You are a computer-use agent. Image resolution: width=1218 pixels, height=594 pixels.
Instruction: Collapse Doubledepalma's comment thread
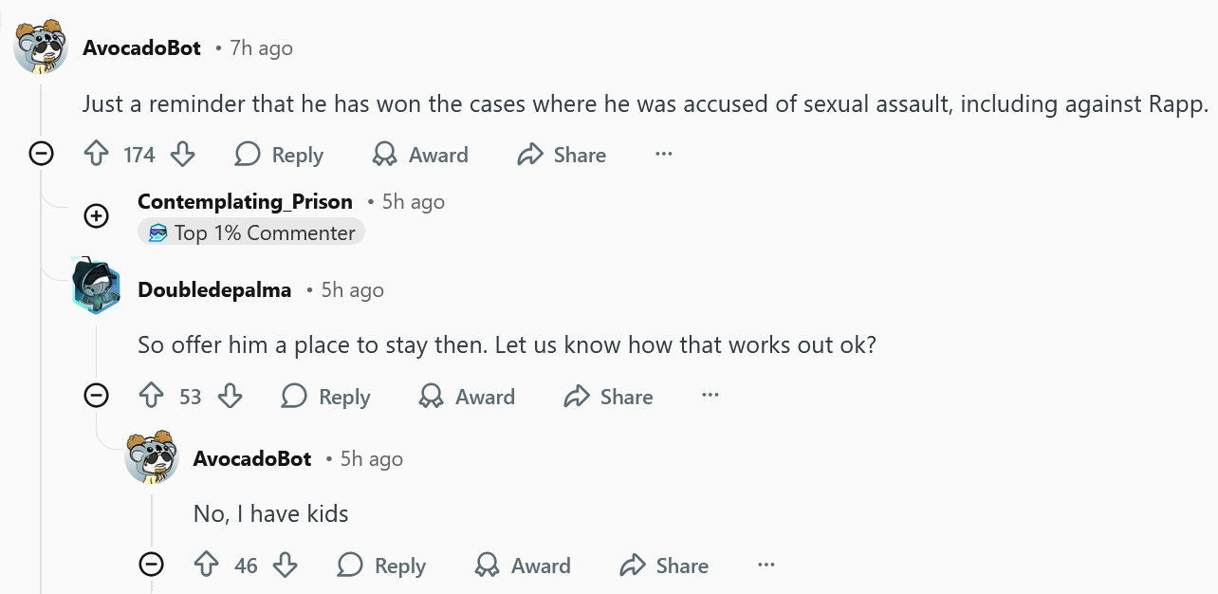click(x=97, y=395)
